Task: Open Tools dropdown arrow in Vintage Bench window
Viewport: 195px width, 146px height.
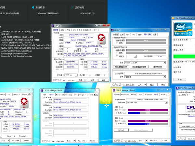Action: pos(147,140)
